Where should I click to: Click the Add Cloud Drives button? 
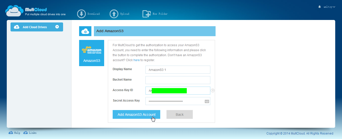(37, 27)
